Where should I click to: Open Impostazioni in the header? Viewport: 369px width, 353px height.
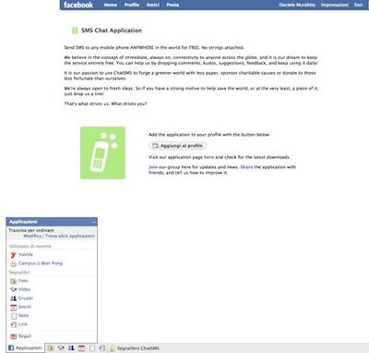[335, 5]
